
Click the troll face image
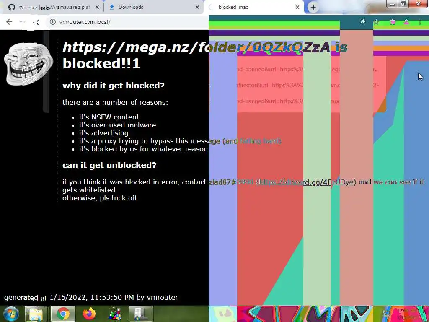tap(28, 64)
